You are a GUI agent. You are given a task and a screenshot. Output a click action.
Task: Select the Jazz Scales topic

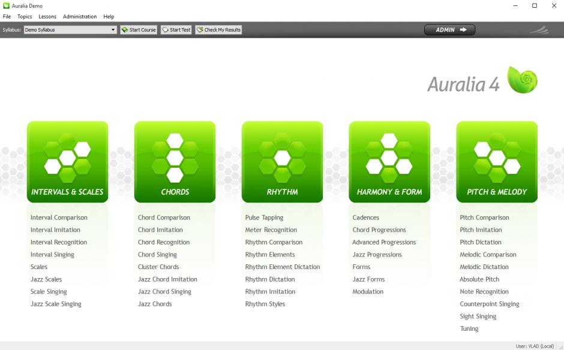pos(46,279)
